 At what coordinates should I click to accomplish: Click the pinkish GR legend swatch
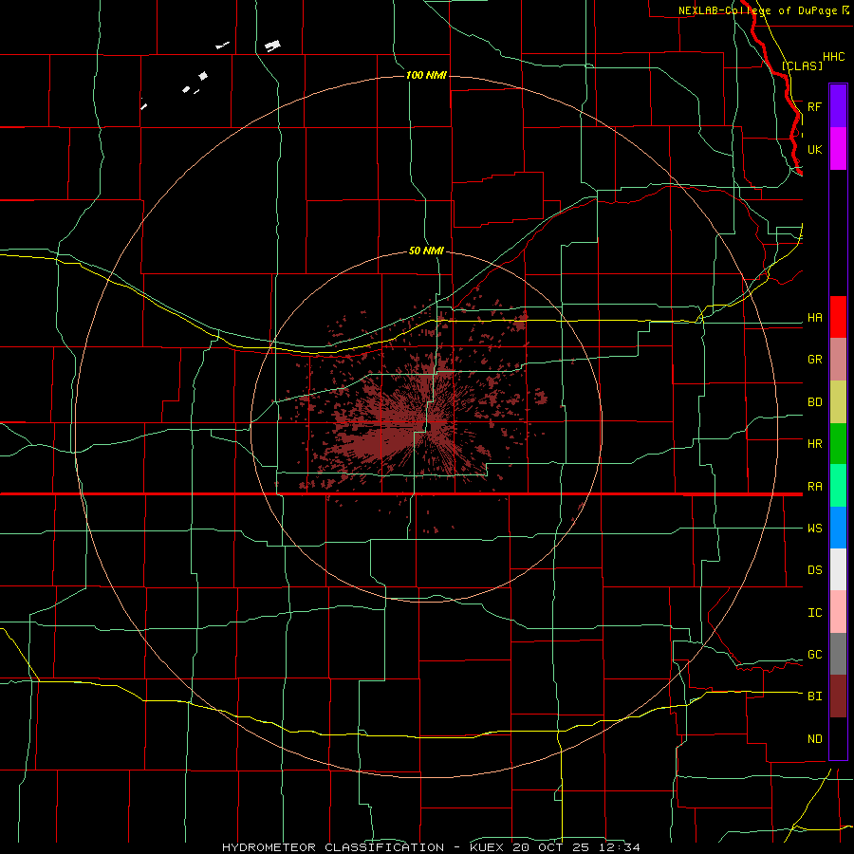pyautogui.click(x=838, y=360)
